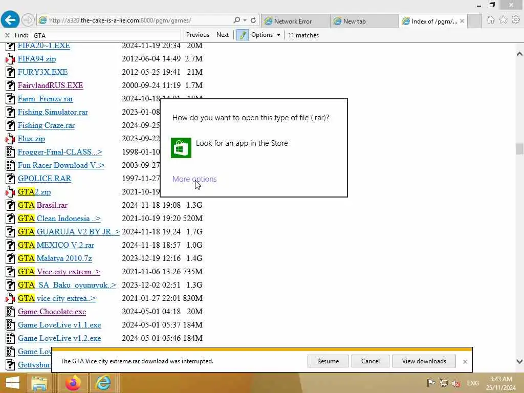Open Firefox from the taskbar

[x=73, y=383]
